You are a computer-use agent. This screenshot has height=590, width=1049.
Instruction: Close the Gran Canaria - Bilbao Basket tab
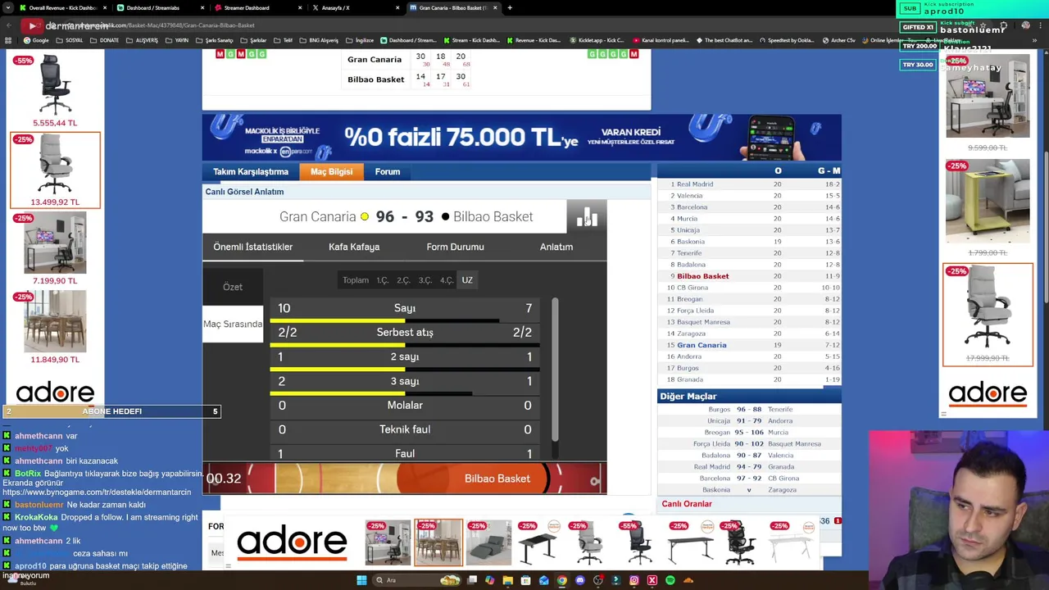pos(495,8)
